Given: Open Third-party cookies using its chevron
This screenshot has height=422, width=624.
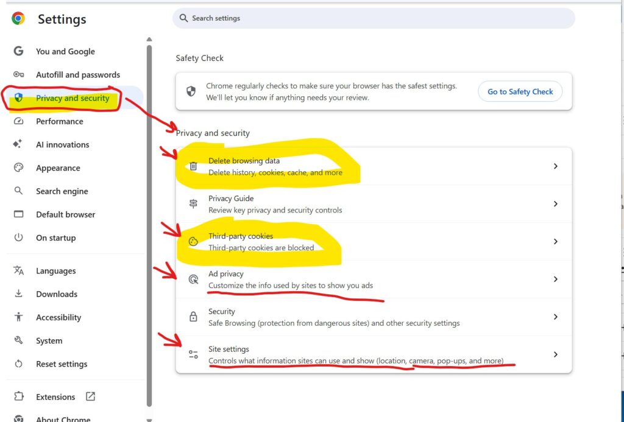Looking at the screenshot, I should (556, 241).
